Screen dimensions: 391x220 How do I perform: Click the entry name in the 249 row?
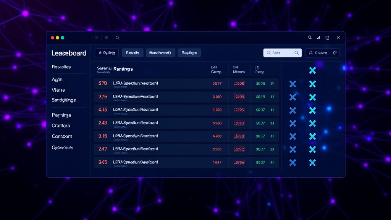click(136, 123)
